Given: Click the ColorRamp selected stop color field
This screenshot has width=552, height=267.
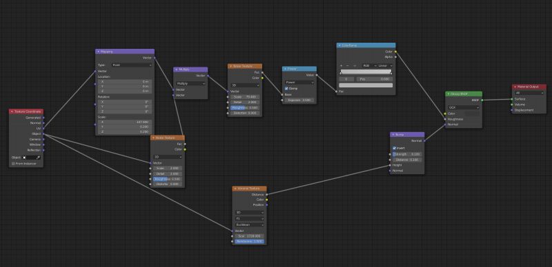Looking at the screenshot, I should (366, 85).
